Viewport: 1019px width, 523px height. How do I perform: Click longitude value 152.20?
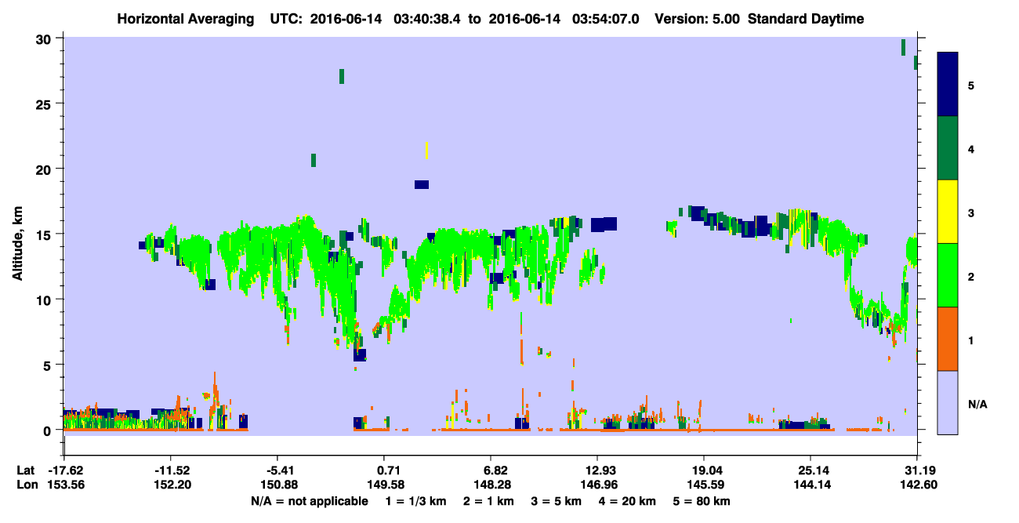(x=172, y=485)
